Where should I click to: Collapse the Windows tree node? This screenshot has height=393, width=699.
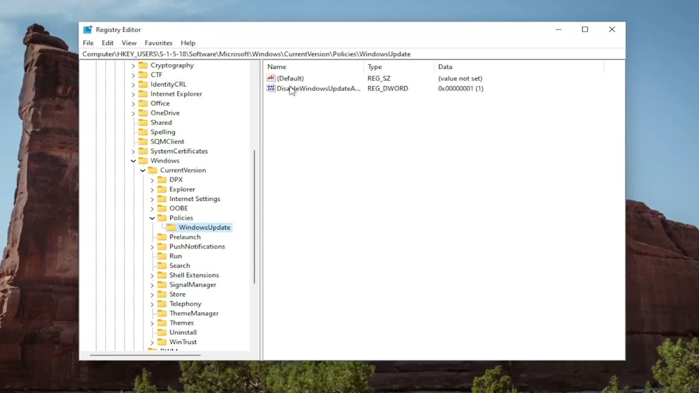click(133, 161)
